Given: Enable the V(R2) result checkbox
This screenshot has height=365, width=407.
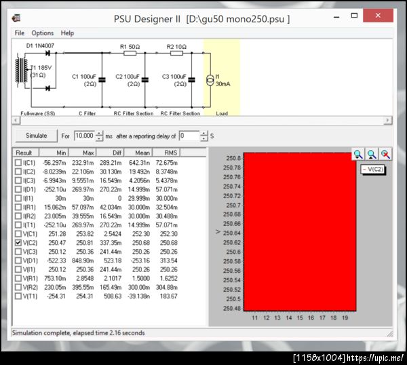Looking at the screenshot, I should point(18,287).
